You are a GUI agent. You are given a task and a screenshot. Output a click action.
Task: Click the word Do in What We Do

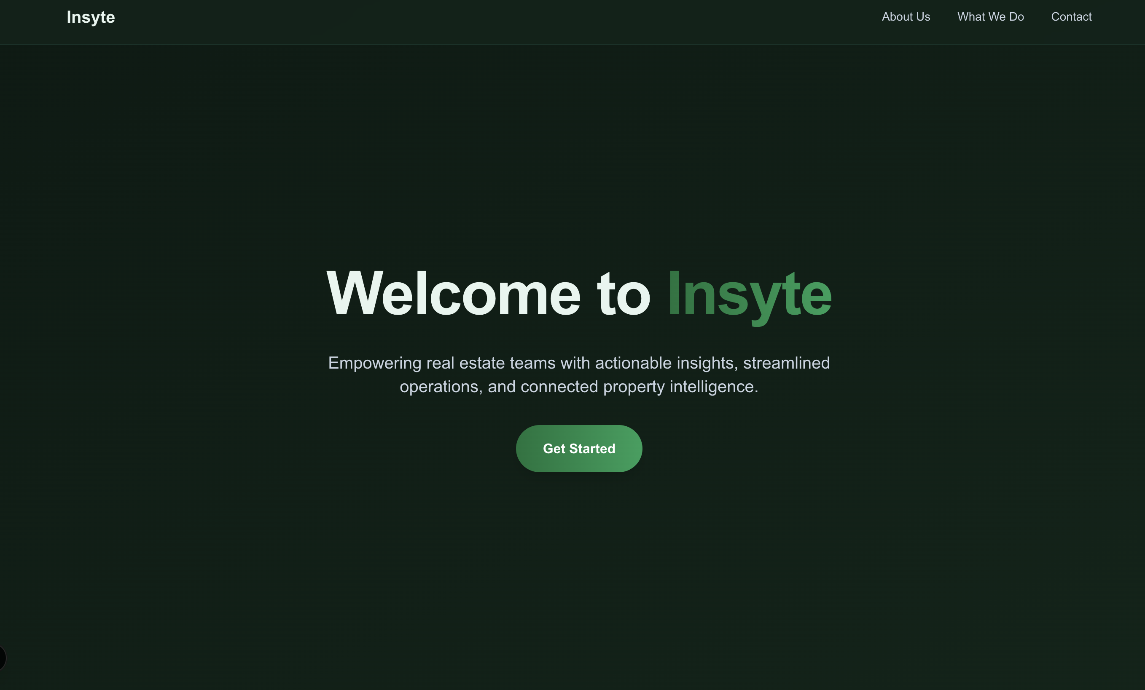tap(1016, 17)
